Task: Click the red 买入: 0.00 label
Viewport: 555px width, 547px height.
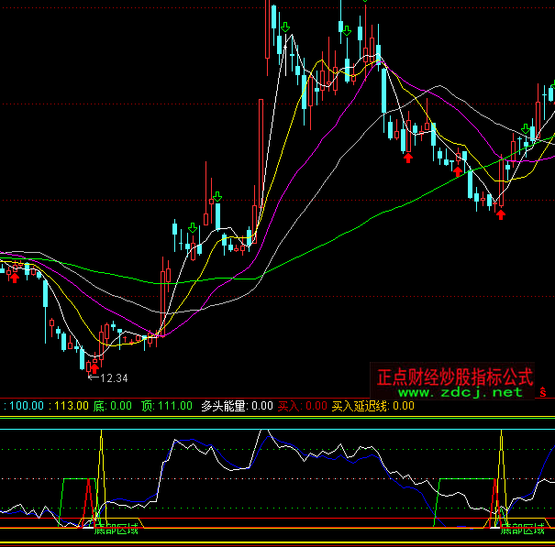Action: [302, 405]
